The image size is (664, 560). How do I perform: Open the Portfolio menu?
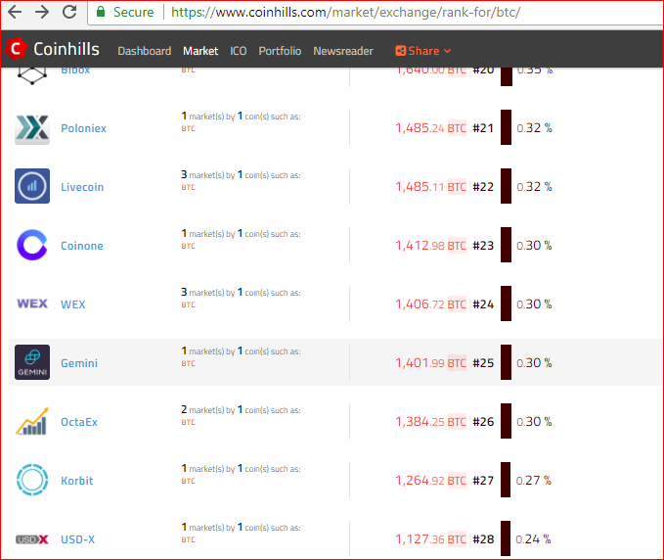280,51
